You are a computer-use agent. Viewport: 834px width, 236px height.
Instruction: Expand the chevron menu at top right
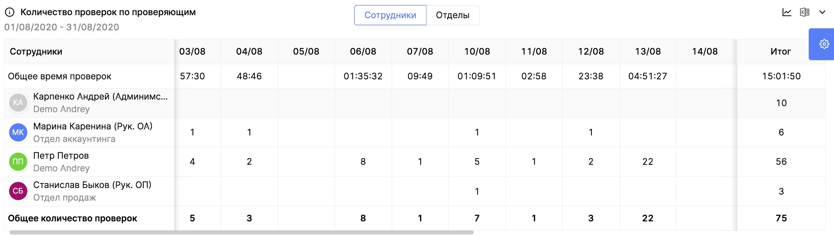822,12
